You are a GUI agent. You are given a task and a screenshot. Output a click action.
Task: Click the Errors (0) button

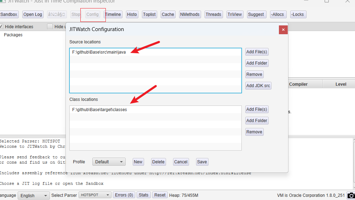pos(124,195)
